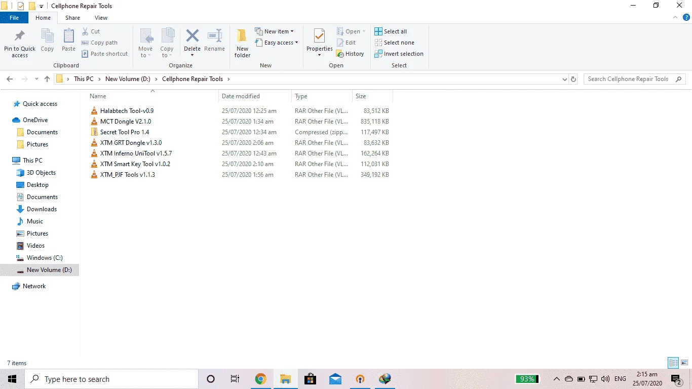Click the Cut scissors command

91,31
